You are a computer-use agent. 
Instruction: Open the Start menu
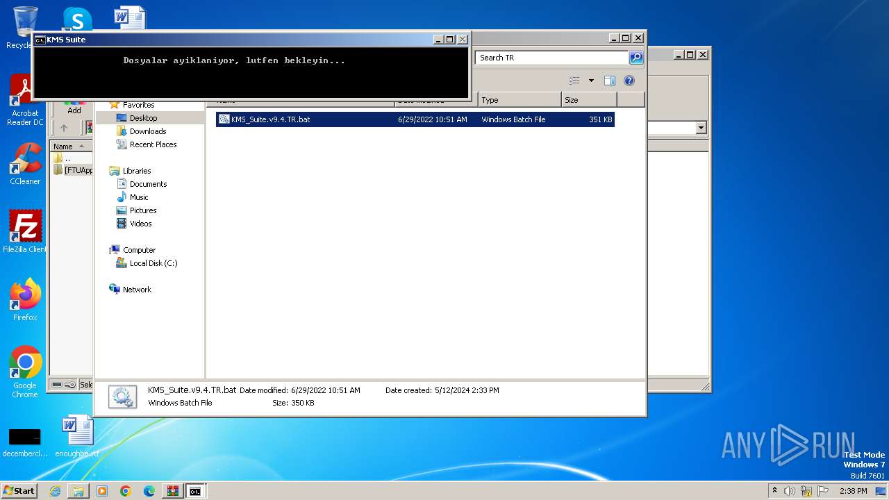click(x=19, y=491)
